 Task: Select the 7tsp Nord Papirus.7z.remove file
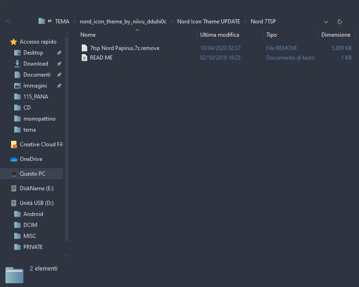(x=124, y=48)
